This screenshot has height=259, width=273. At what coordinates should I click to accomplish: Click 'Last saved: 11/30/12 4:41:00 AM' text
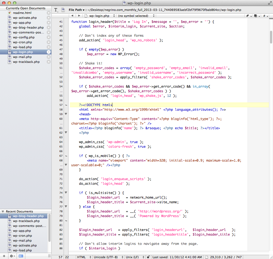tap(177, 257)
